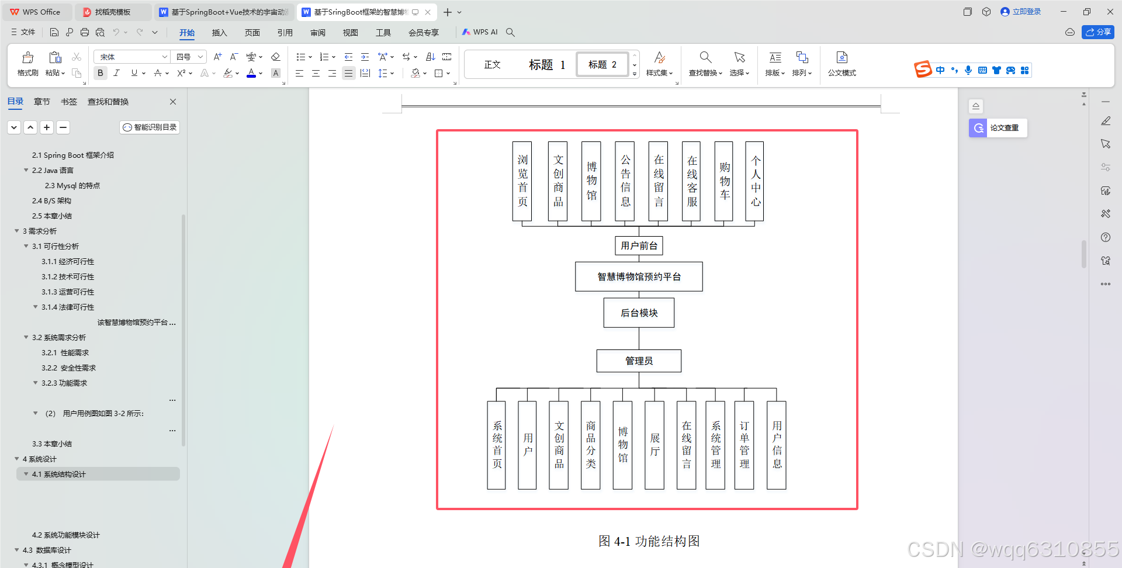Open the line spacing dropdown
The height and width of the screenshot is (568, 1122).
pos(392,73)
